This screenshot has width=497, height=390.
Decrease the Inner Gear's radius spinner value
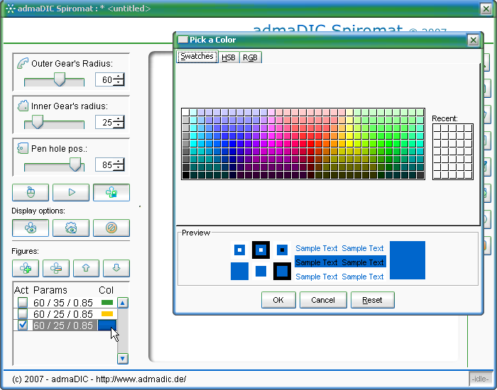[x=119, y=125]
